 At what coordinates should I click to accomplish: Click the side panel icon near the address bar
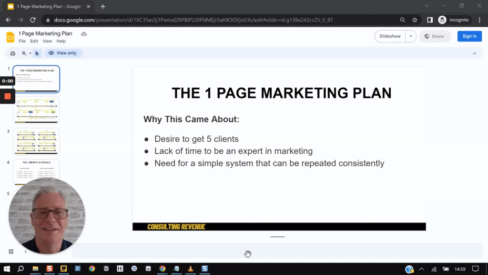tap(429, 20)
